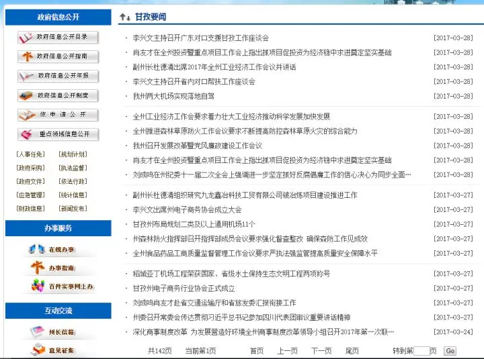Open 政府信息公开制度 button

tap(58, 95)
